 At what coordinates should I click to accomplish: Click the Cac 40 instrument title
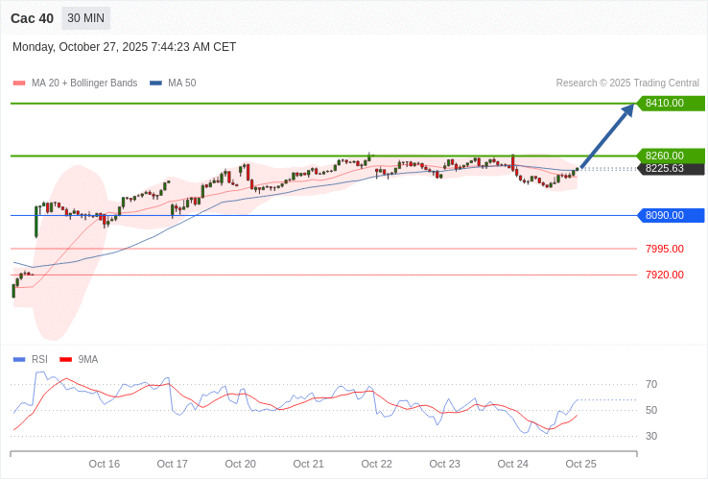click(32, 18)
